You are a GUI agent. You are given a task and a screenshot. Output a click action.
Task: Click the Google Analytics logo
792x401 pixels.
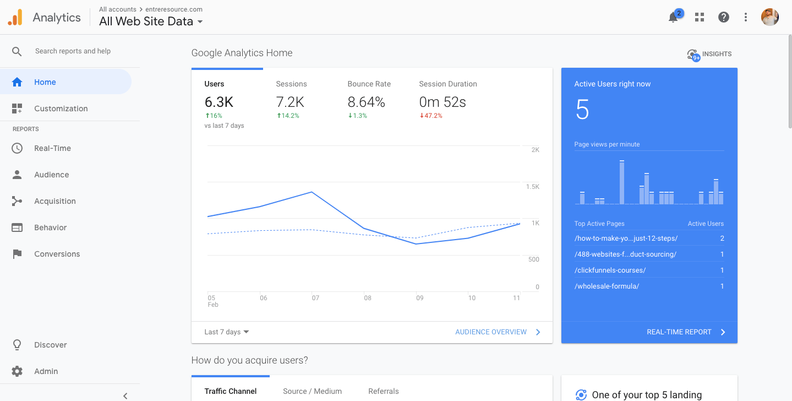(15, 17)
